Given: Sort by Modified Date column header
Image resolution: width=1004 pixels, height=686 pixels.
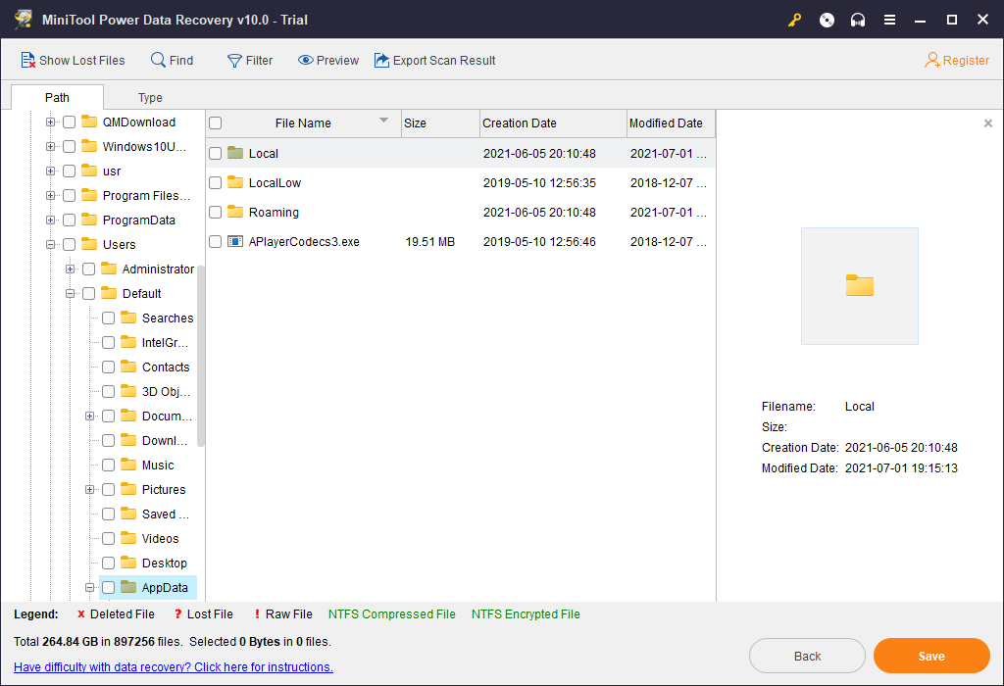Looking at the screenshot, I should click(671, 122).
